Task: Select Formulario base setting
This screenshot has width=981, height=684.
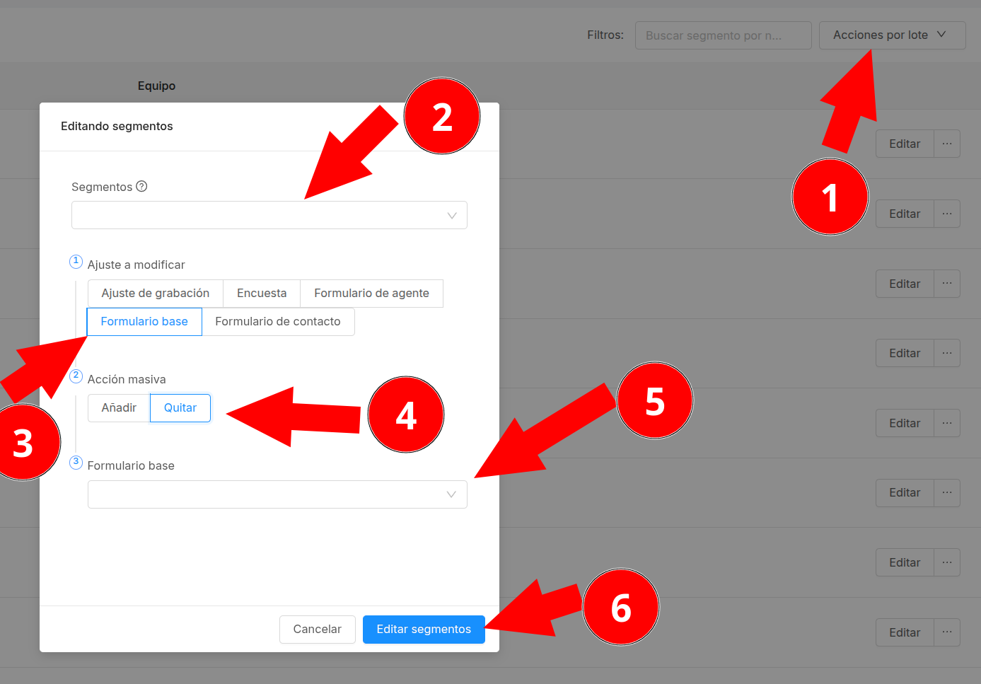Action: click(144, 322)
